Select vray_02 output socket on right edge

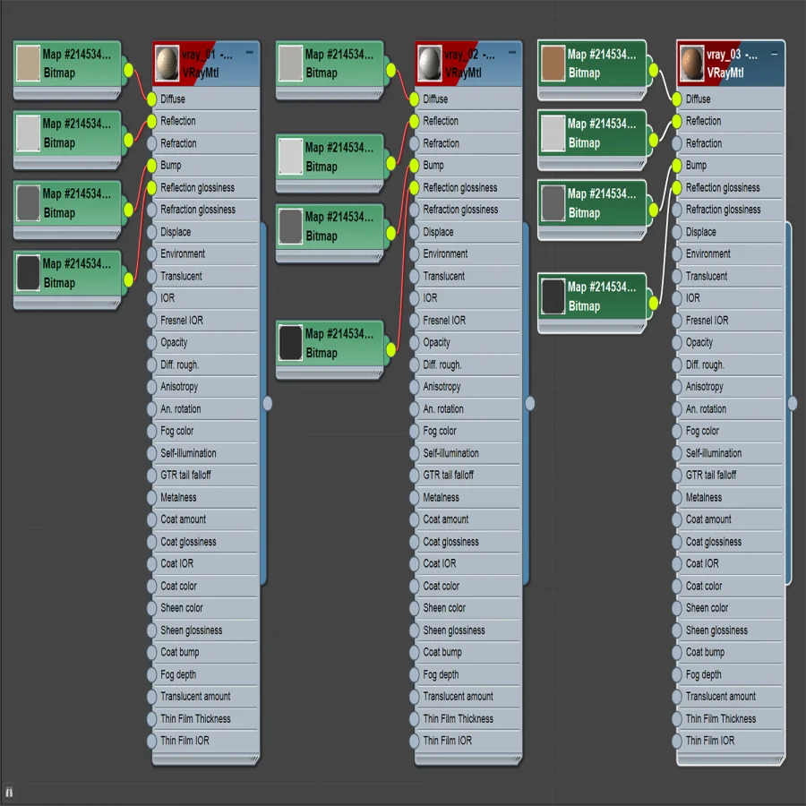click(530, 404)
